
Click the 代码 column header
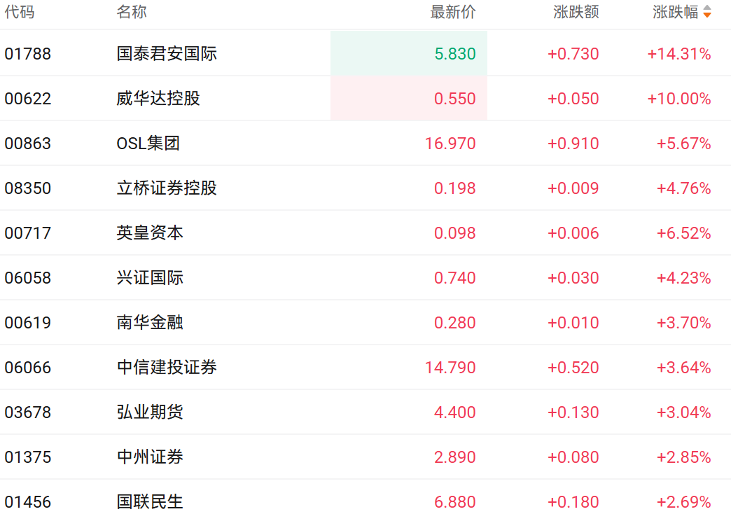coord(19,12)
